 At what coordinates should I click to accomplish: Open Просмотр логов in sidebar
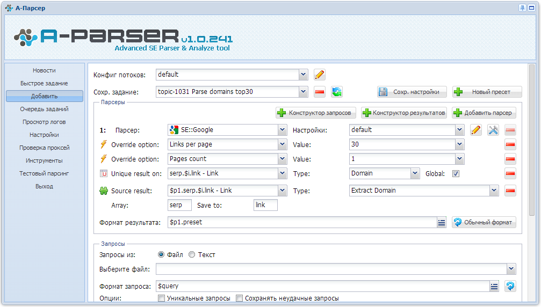click(44, 122)
